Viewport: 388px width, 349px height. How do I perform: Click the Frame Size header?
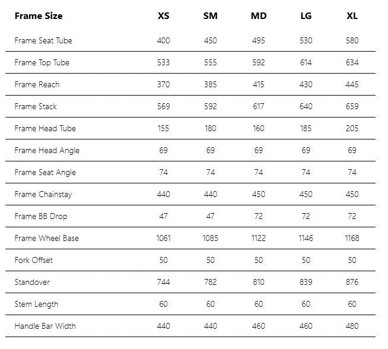39,15
